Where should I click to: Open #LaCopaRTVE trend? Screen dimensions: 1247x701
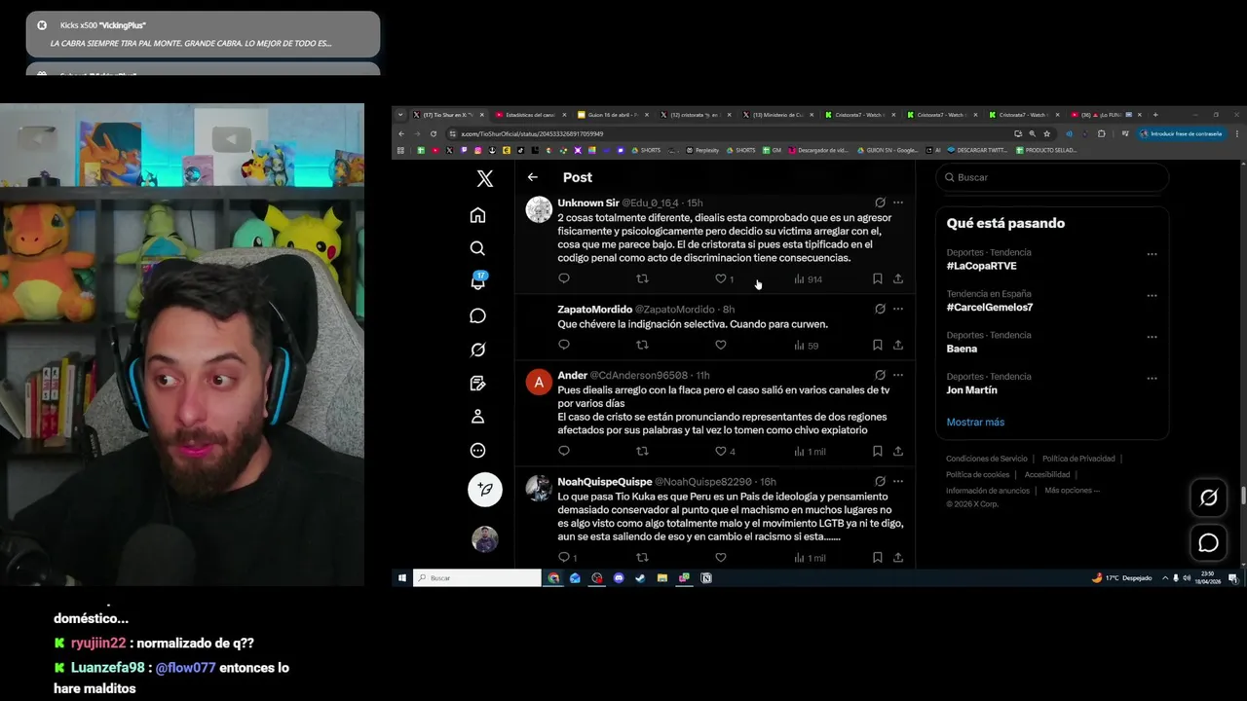coord(981,266)
